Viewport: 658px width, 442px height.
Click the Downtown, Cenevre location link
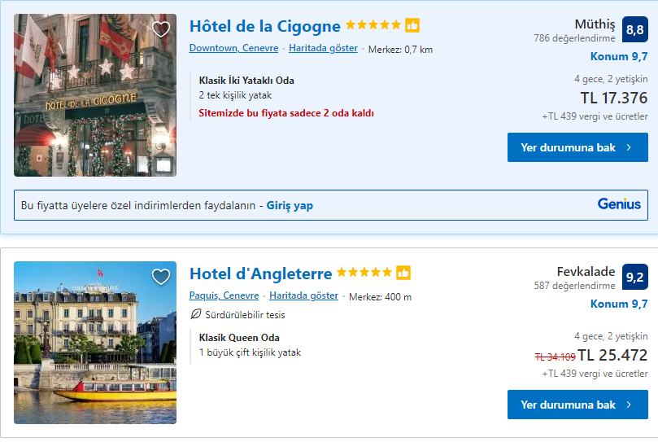point(235,48)
